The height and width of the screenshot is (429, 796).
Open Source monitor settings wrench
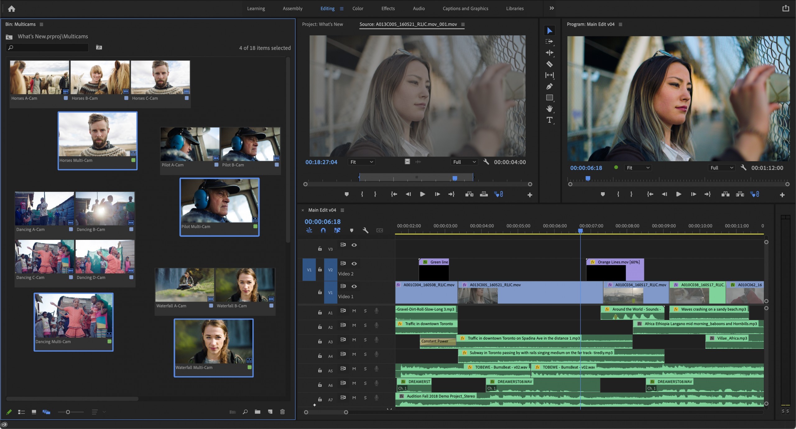click(x=486, y=162)
